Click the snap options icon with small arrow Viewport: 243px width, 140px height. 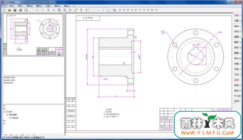(87, 10)
